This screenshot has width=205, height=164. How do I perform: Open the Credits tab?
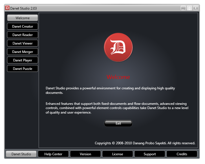point(182,154)
